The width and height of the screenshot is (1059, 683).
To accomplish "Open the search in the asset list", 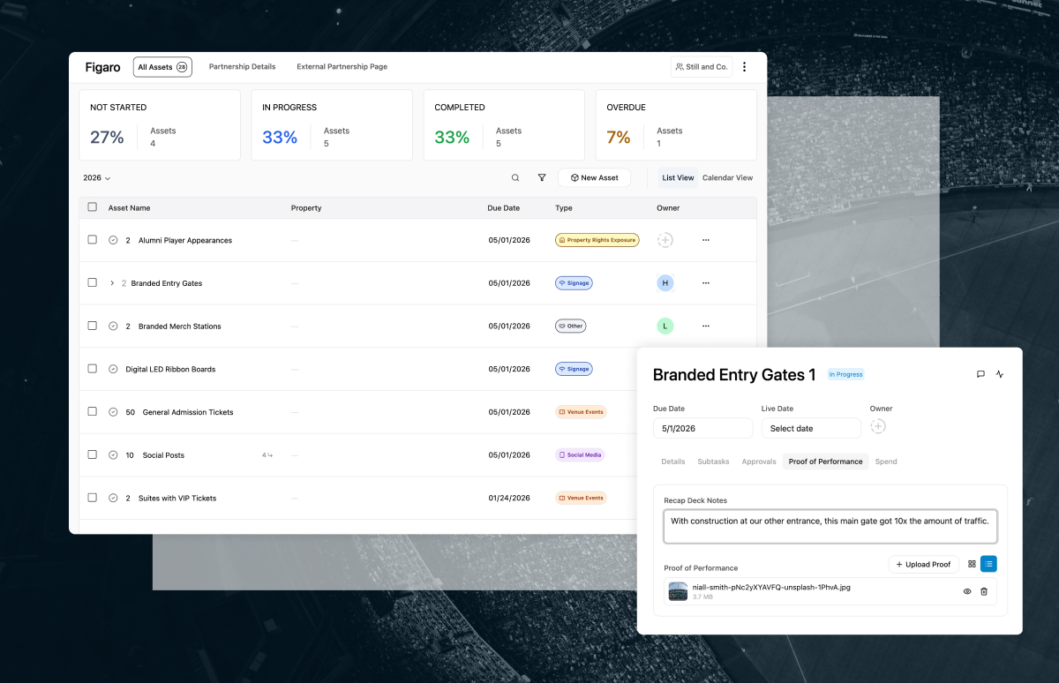I will (515, 177).
